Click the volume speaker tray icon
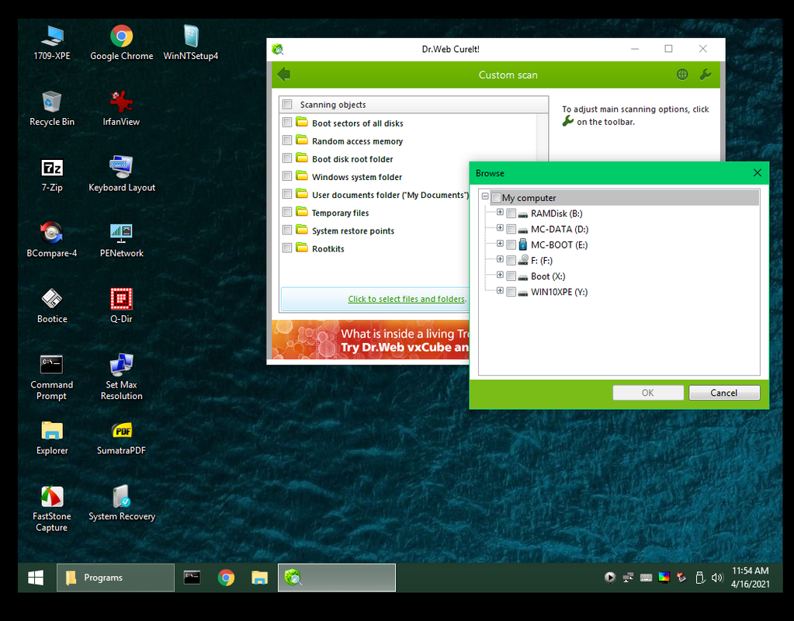Image resolution: width=794 pixels, height=621 pixels. click(x=716, y=578)
